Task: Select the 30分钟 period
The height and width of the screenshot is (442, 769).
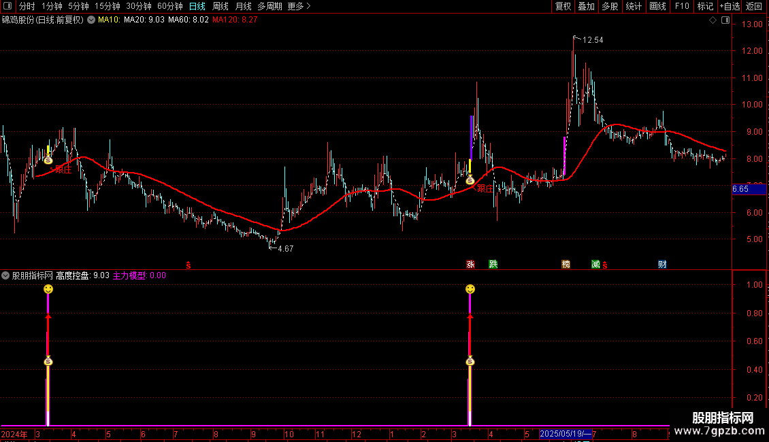Action: 139,6
